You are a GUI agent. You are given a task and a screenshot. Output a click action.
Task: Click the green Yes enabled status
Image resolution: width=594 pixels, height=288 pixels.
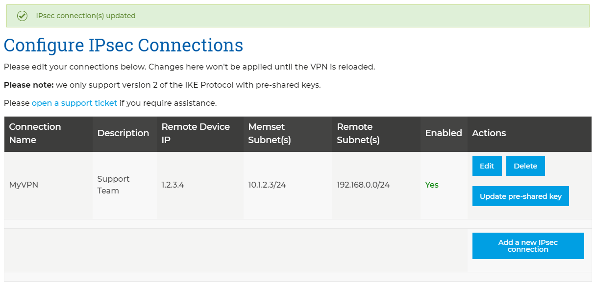coord(432,185)
